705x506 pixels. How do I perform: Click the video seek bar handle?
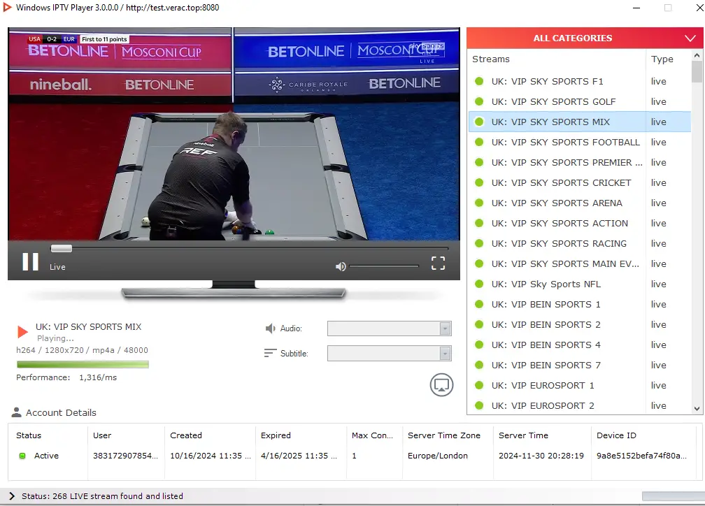click(61, 249)
